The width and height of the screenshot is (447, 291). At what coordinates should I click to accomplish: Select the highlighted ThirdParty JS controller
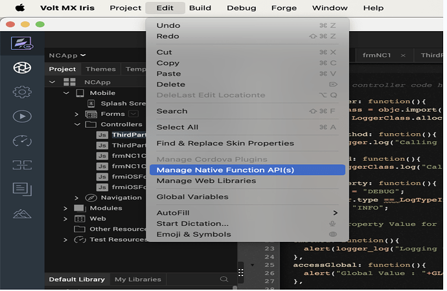[x=129, y=135]
